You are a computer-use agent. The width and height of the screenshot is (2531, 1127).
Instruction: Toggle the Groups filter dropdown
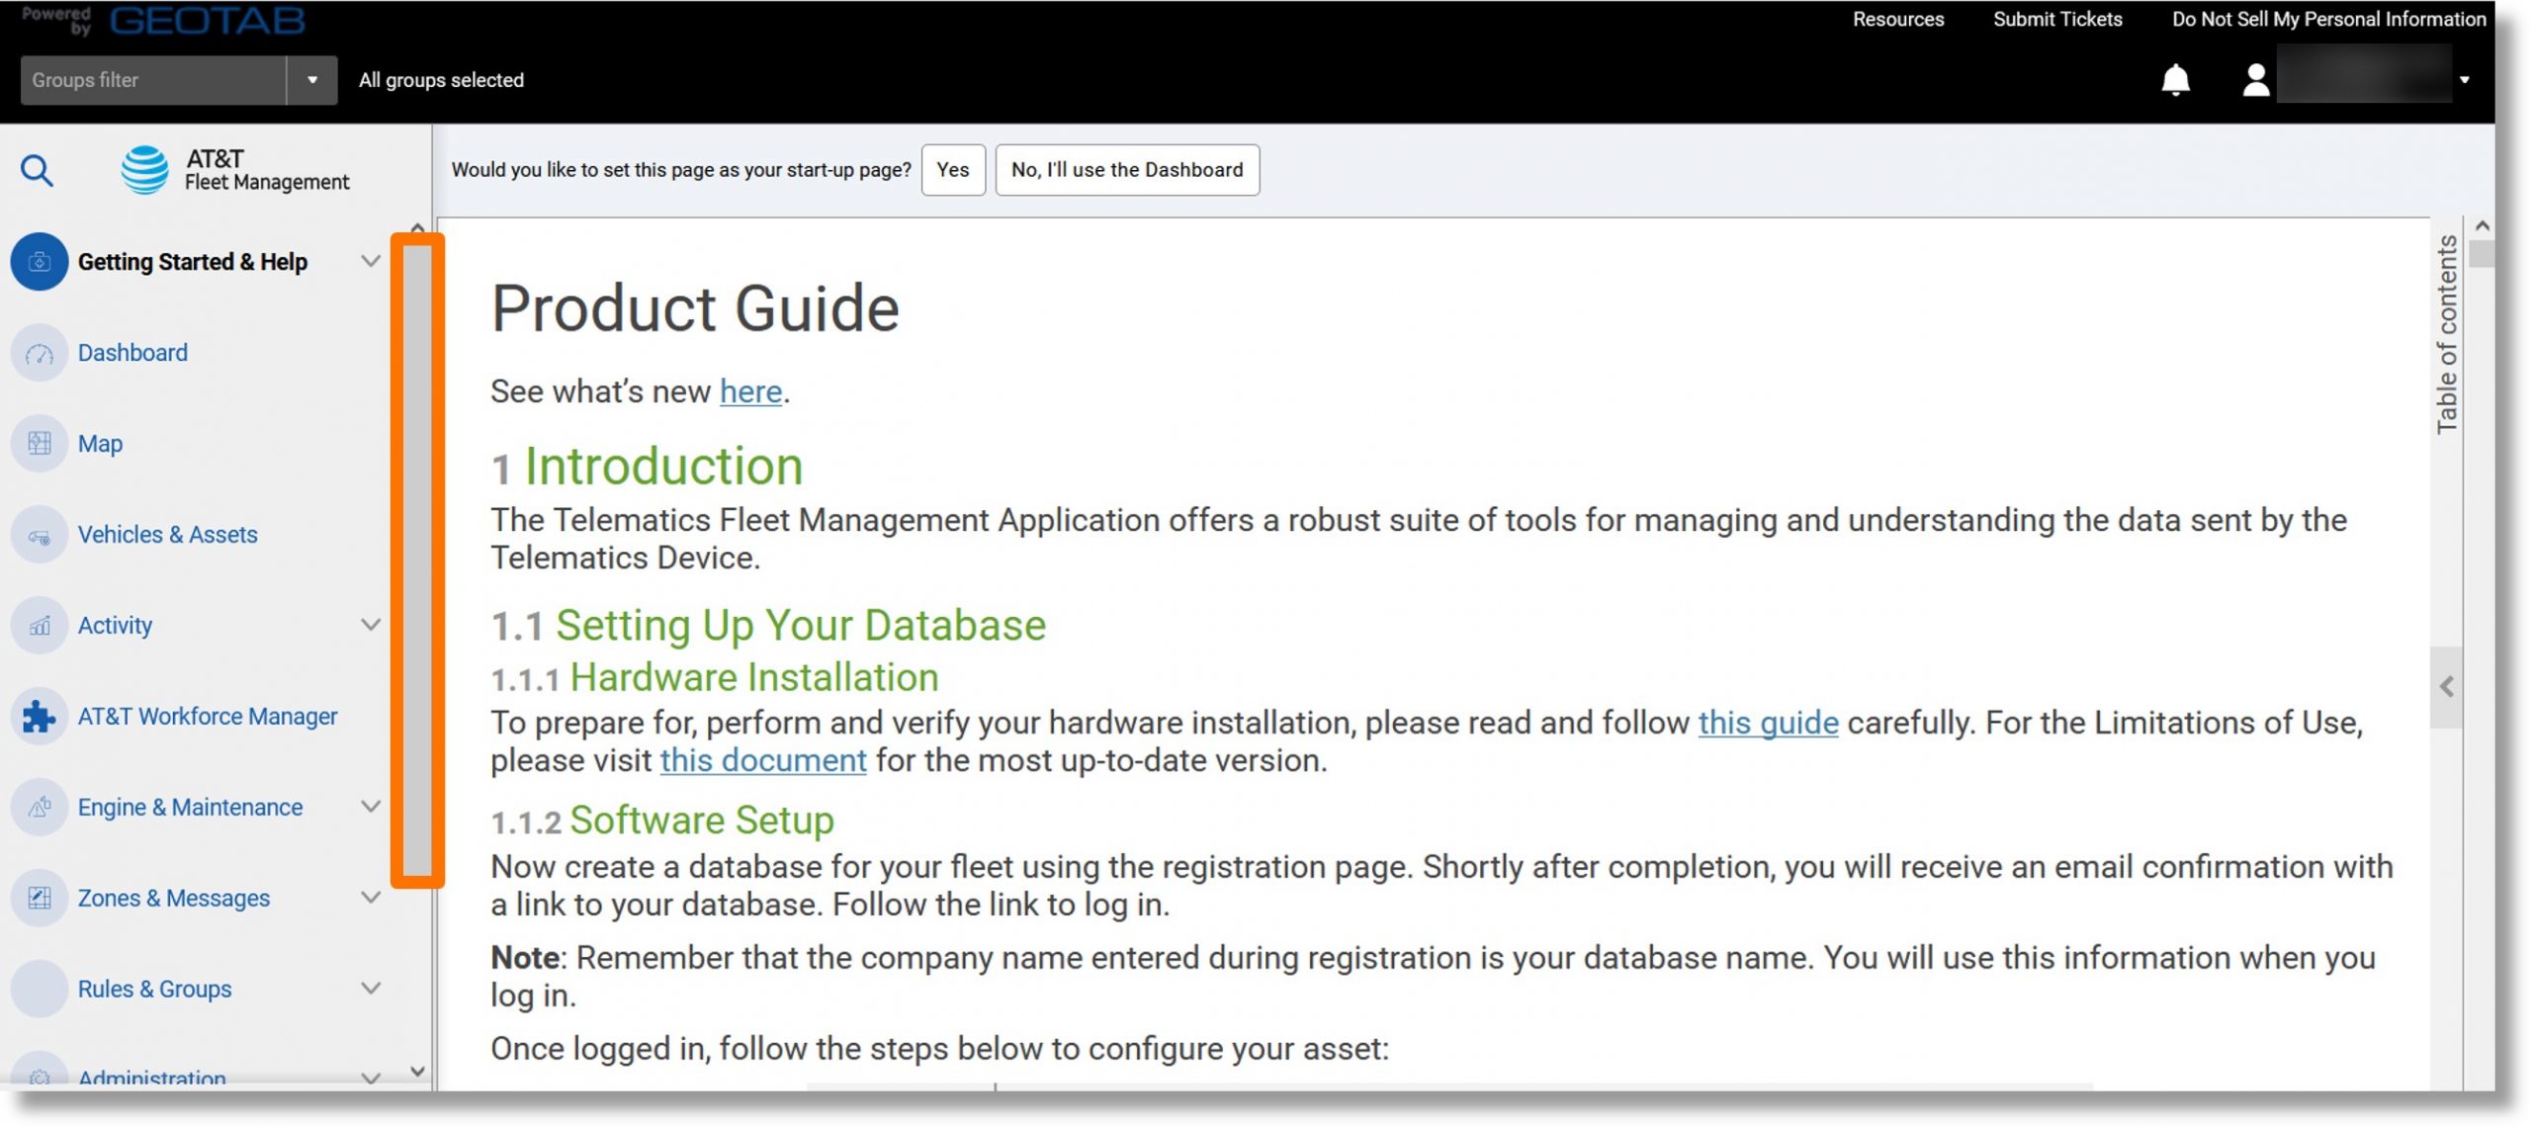pos(309,79)
